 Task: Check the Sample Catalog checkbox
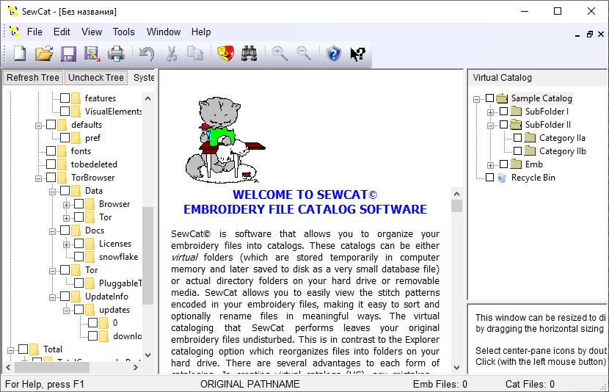(x=489, y=98)
